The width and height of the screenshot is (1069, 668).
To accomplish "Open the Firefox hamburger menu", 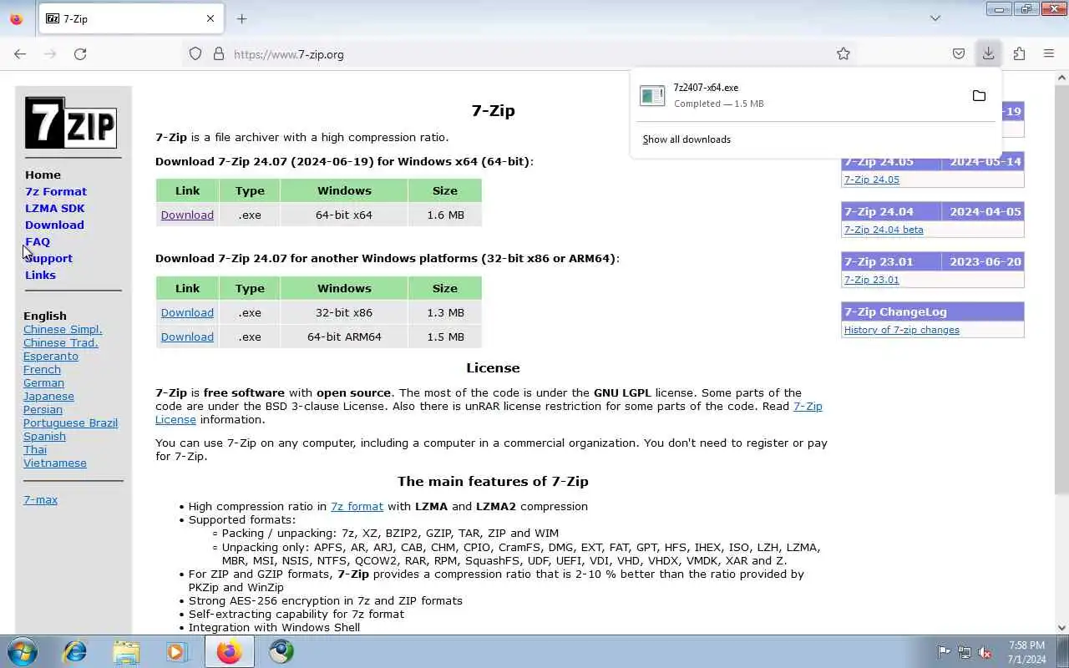I will tap(1049, 54).
